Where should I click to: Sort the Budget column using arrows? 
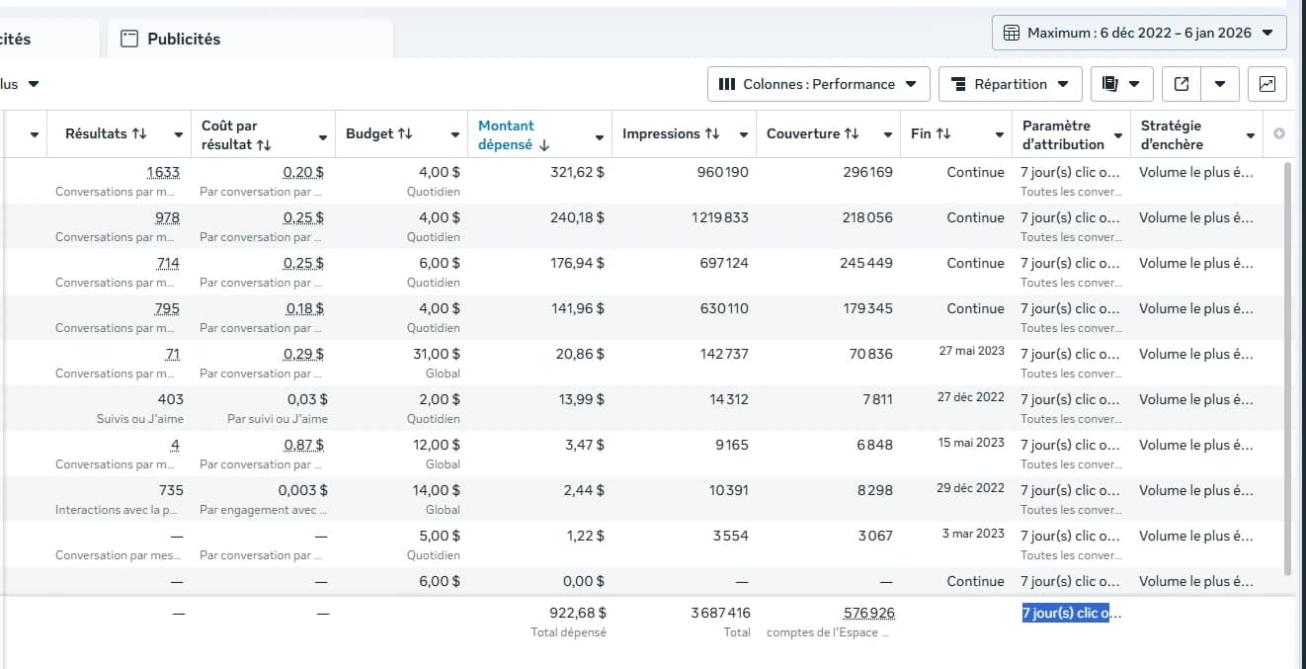point(405,134)
